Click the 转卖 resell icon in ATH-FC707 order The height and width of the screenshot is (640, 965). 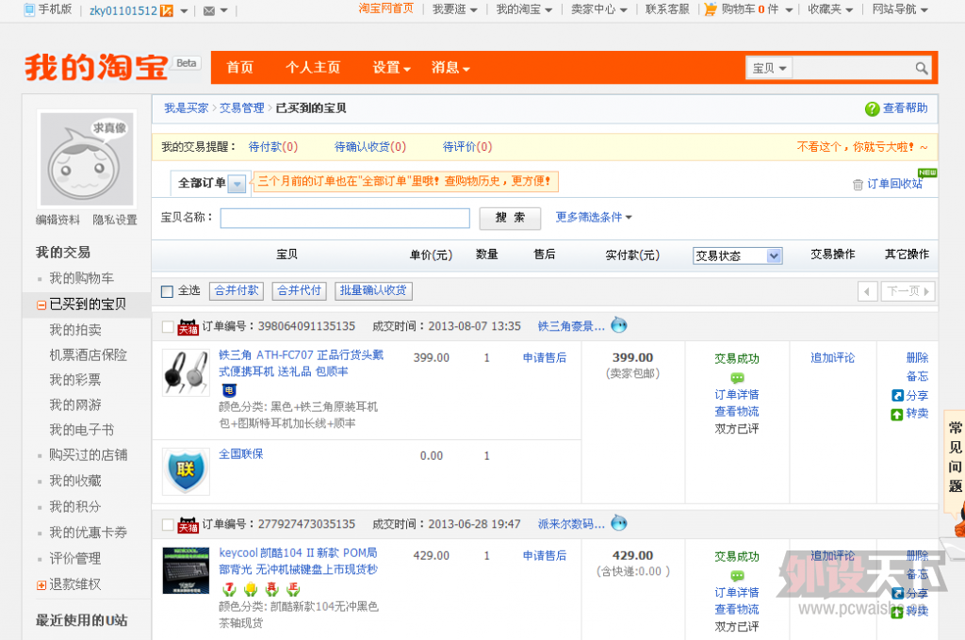897,414
